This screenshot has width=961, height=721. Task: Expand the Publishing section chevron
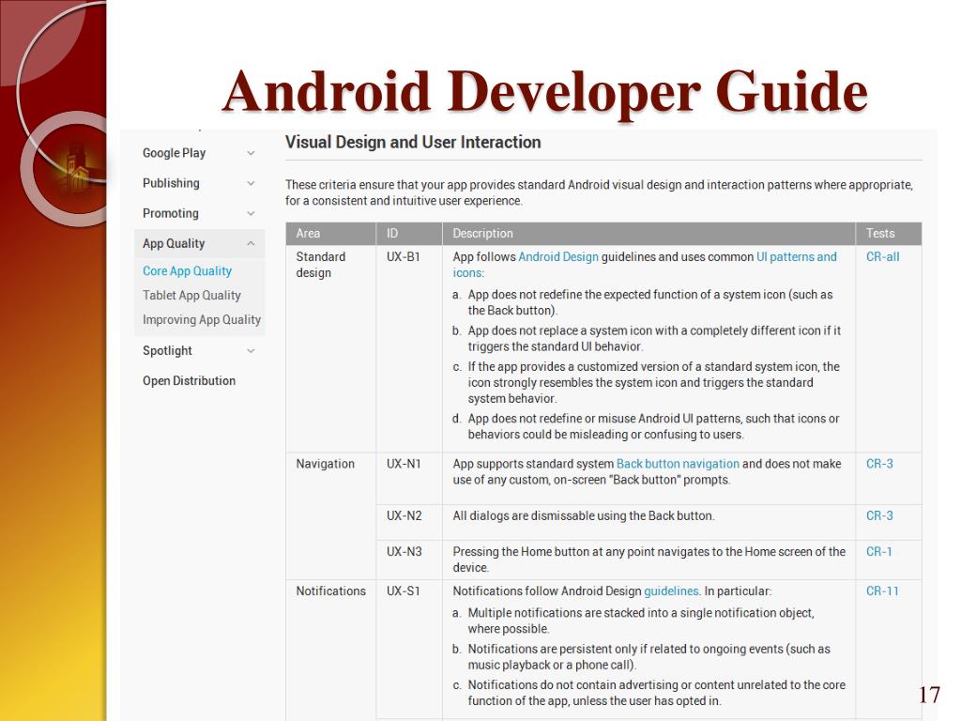pos(251,183)
